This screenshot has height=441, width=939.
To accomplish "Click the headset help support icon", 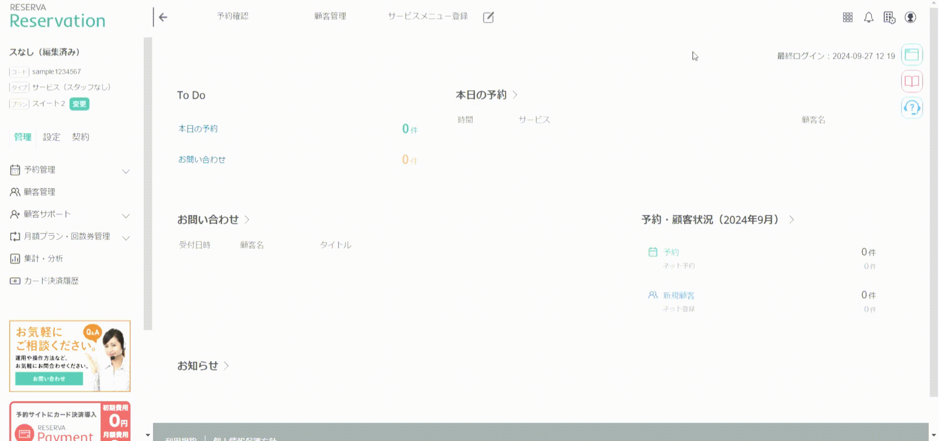I will point(912,108).
